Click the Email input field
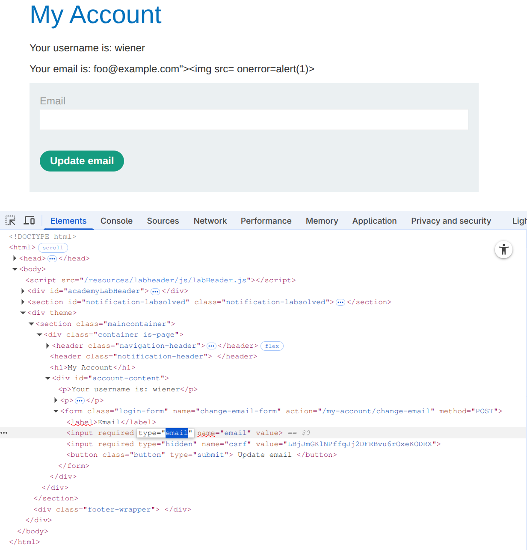Viewport: 527px width, 550px height. pos(254,120)
